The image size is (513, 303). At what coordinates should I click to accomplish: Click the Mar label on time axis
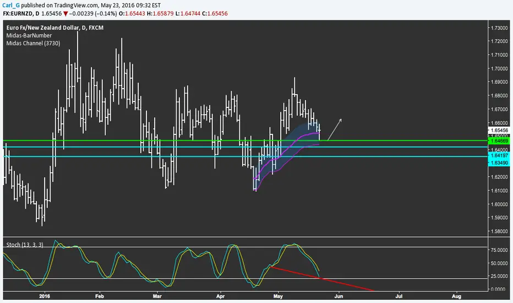click(x=157, y=296)
